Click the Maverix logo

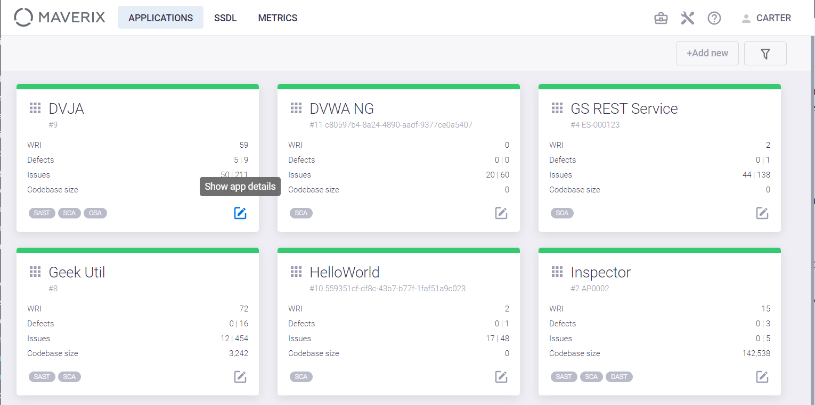click(x=60, y=18)
